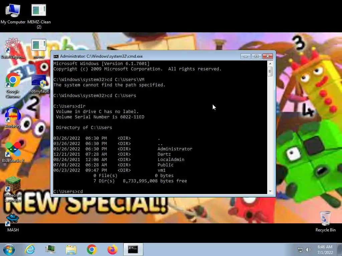Image resolution: width=342 pixels, height=256 pixels.
Task: Open Minecraft Launcher desktop shortcut
Action: pyautogui.click(x=13, y=189)
